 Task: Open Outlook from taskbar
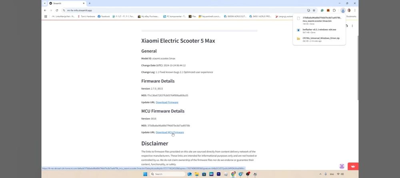click(x=190, y=174)
